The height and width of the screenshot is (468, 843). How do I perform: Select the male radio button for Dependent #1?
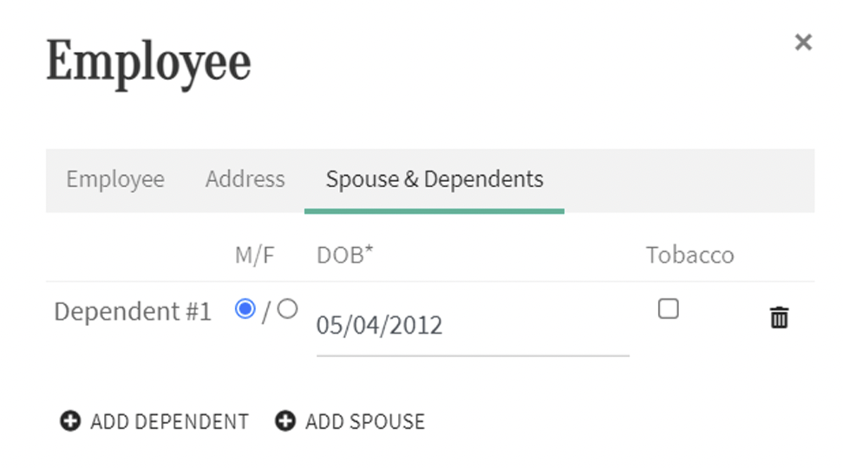pos(245,309)
